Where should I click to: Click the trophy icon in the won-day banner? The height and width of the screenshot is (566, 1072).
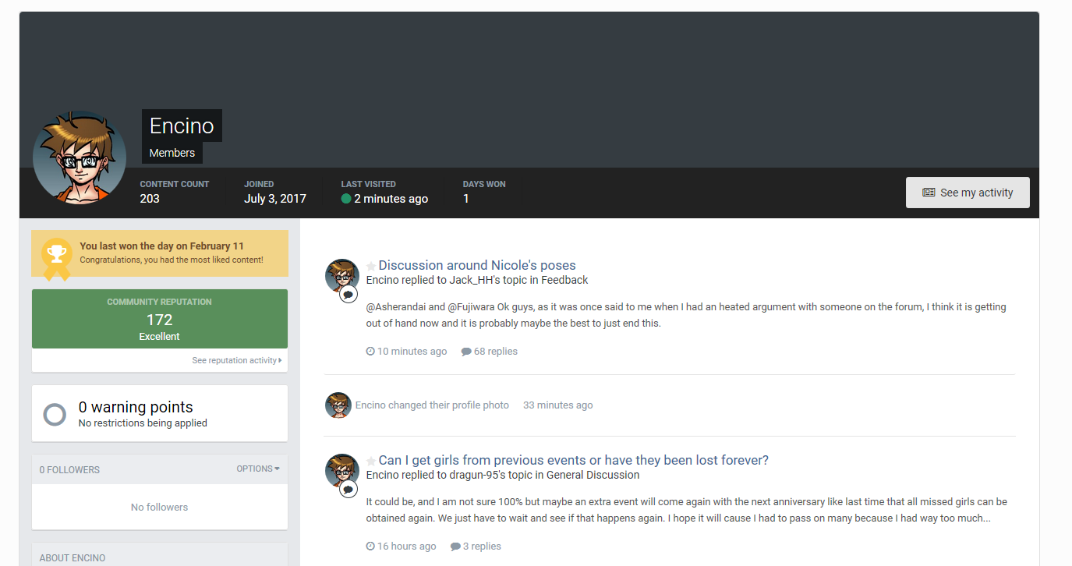(x=56, y=253)
